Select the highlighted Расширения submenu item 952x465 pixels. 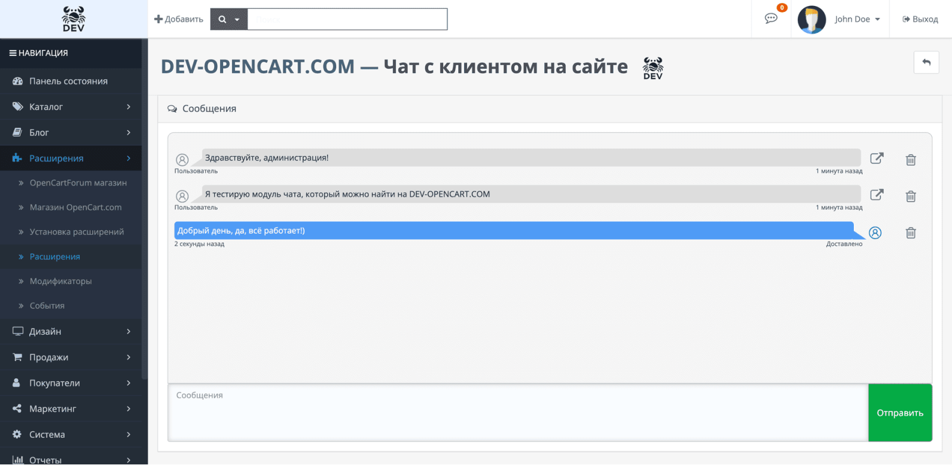pyautogui.click(x=71, y=256)
